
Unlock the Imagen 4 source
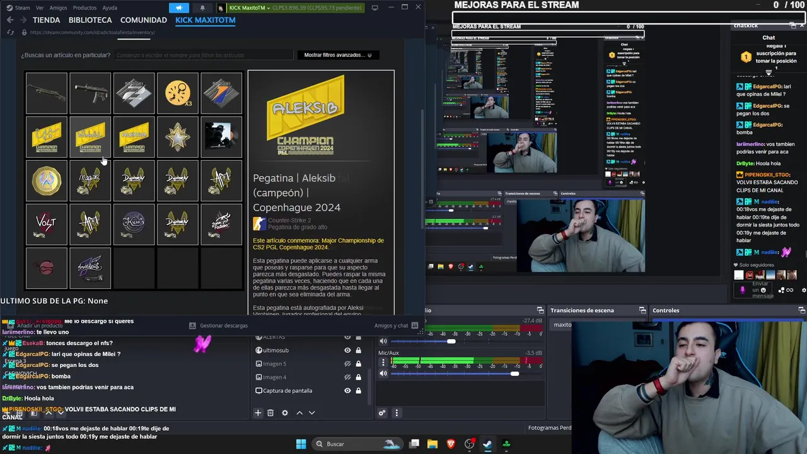[358, 377]
